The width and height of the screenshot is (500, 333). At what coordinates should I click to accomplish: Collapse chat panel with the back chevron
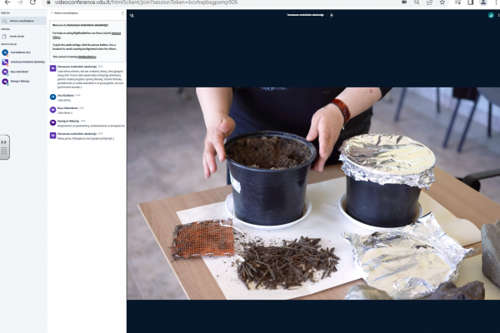(x=52, y=13)
